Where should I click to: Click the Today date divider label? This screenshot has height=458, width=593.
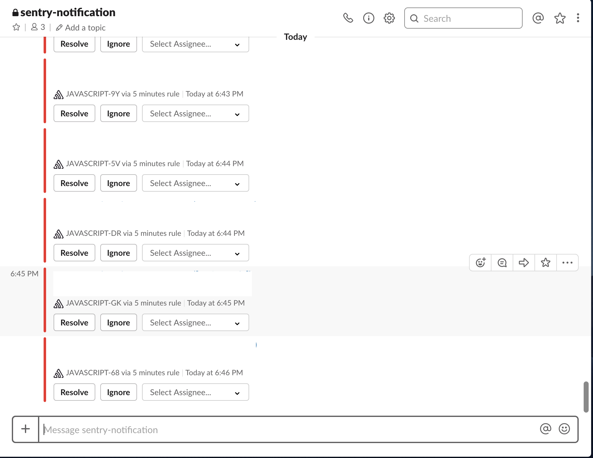tap(296, 37)
